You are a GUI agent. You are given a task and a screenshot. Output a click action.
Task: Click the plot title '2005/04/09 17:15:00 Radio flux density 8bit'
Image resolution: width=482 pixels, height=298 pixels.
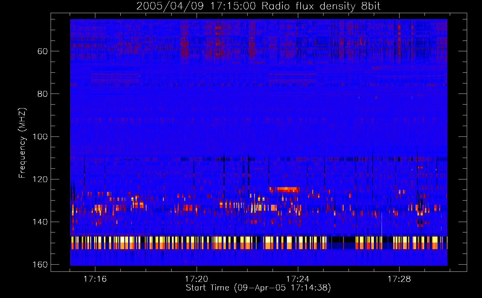(258, 6)
